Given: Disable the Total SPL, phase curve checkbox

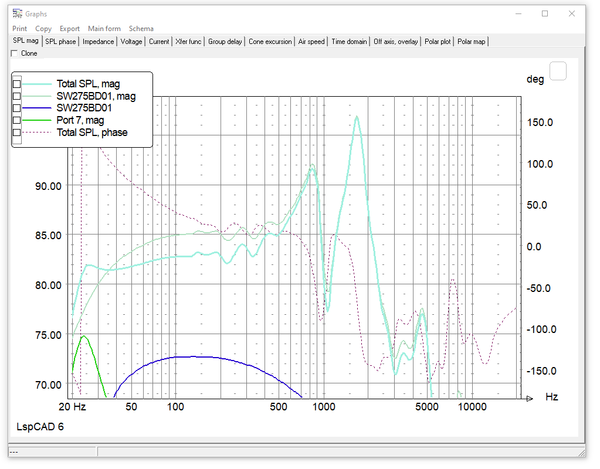Looking at the screenshot, I should 16,132.
